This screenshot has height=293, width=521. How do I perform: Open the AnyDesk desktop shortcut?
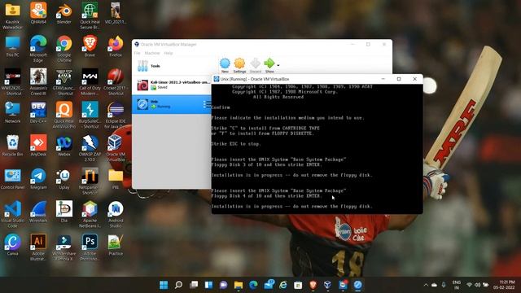(x=38, y=146)
